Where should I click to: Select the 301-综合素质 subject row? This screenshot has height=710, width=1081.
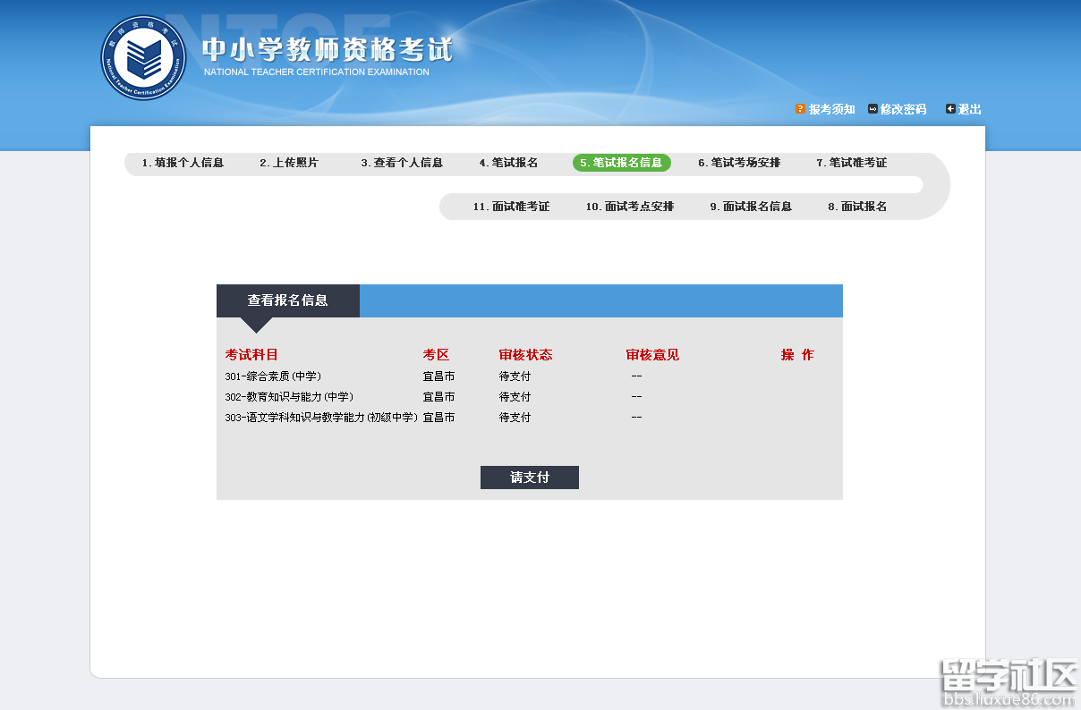(274, 376)
